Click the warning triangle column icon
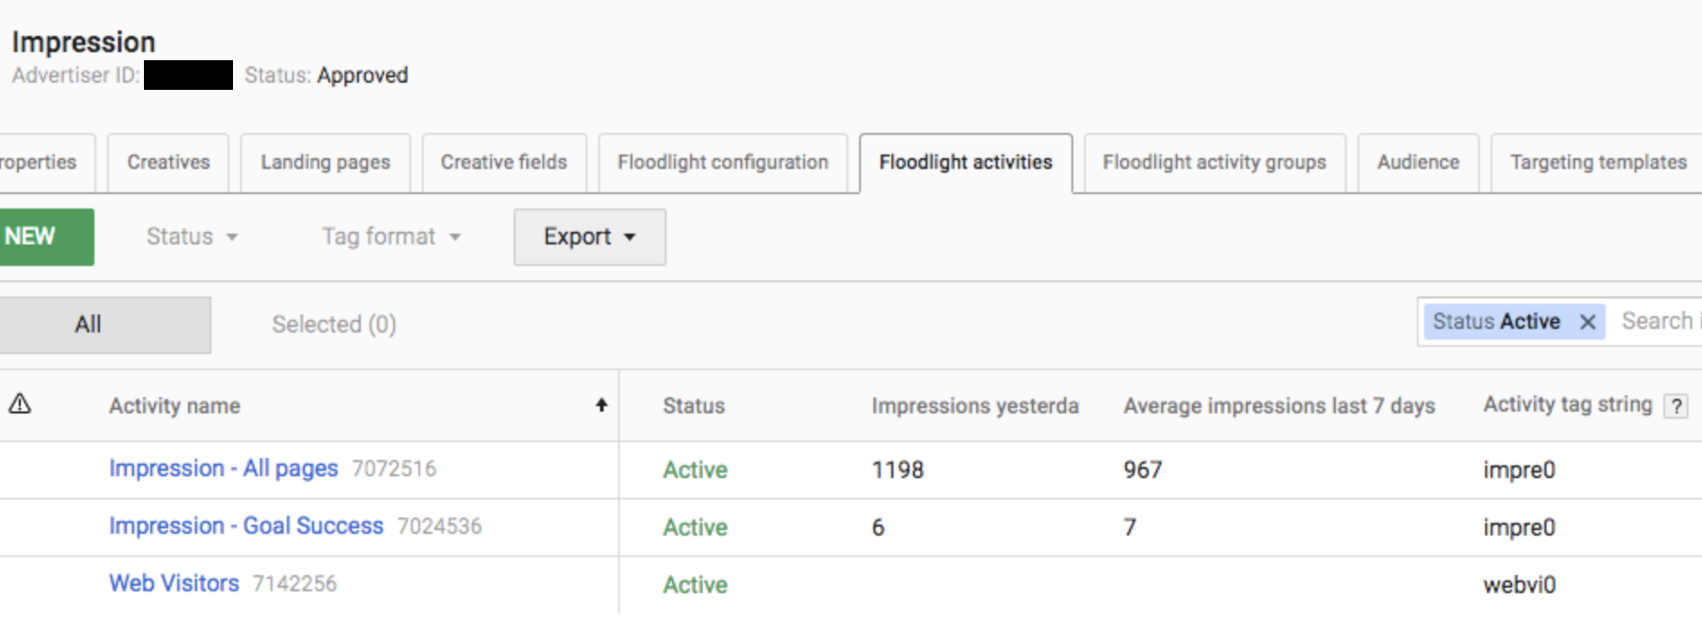Image resolution: width=1702 pixels, height=638 pixels. (x=20, y=404)
